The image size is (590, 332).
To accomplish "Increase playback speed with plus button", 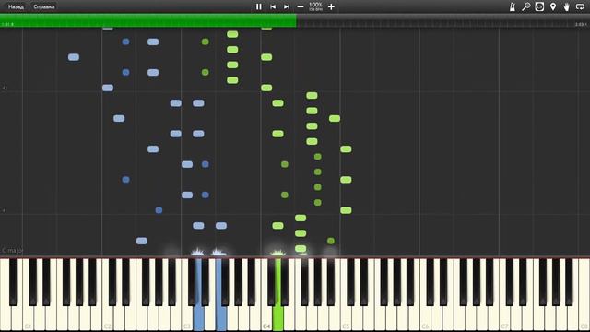I will (331, 6).
